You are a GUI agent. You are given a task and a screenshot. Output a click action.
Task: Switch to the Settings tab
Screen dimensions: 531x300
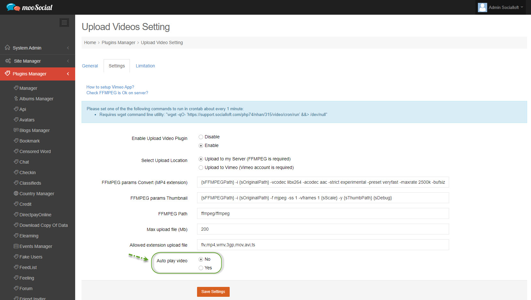[117, 66]
